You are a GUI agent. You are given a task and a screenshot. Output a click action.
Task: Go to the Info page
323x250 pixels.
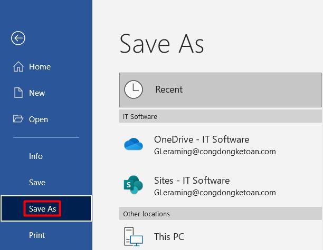coord(46,156)
